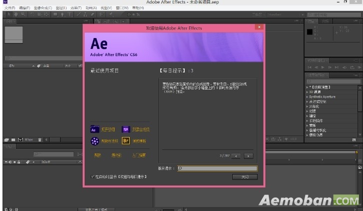Screen dimensions: 363x211
Task: Click the Effects panel search field
Action: [x=333, y=81]
